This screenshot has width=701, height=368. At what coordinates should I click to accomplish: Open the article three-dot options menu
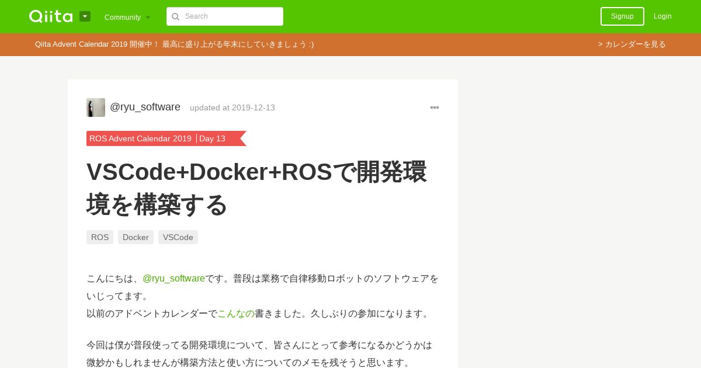[x=435, y=107]
